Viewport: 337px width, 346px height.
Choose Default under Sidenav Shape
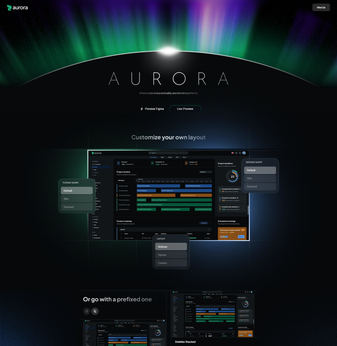[x=260, y=170]
